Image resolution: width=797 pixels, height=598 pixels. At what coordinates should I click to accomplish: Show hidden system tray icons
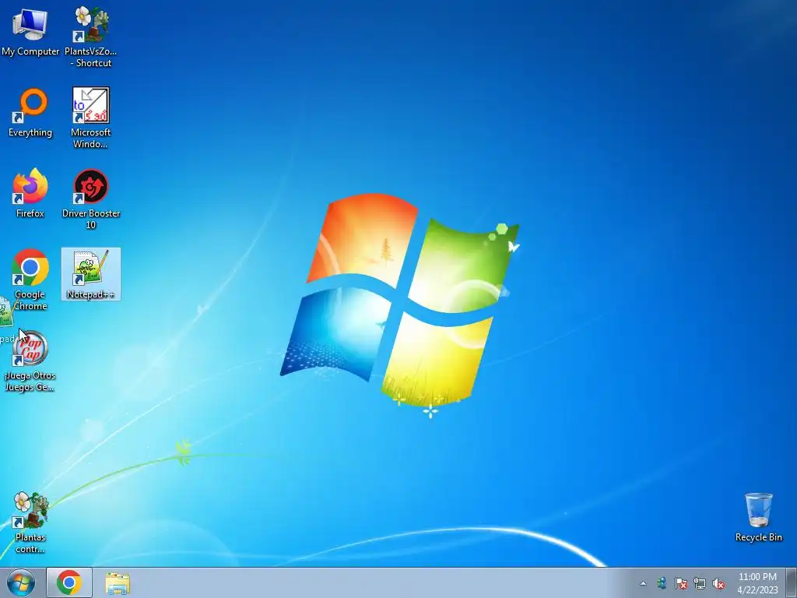(643, 583)
